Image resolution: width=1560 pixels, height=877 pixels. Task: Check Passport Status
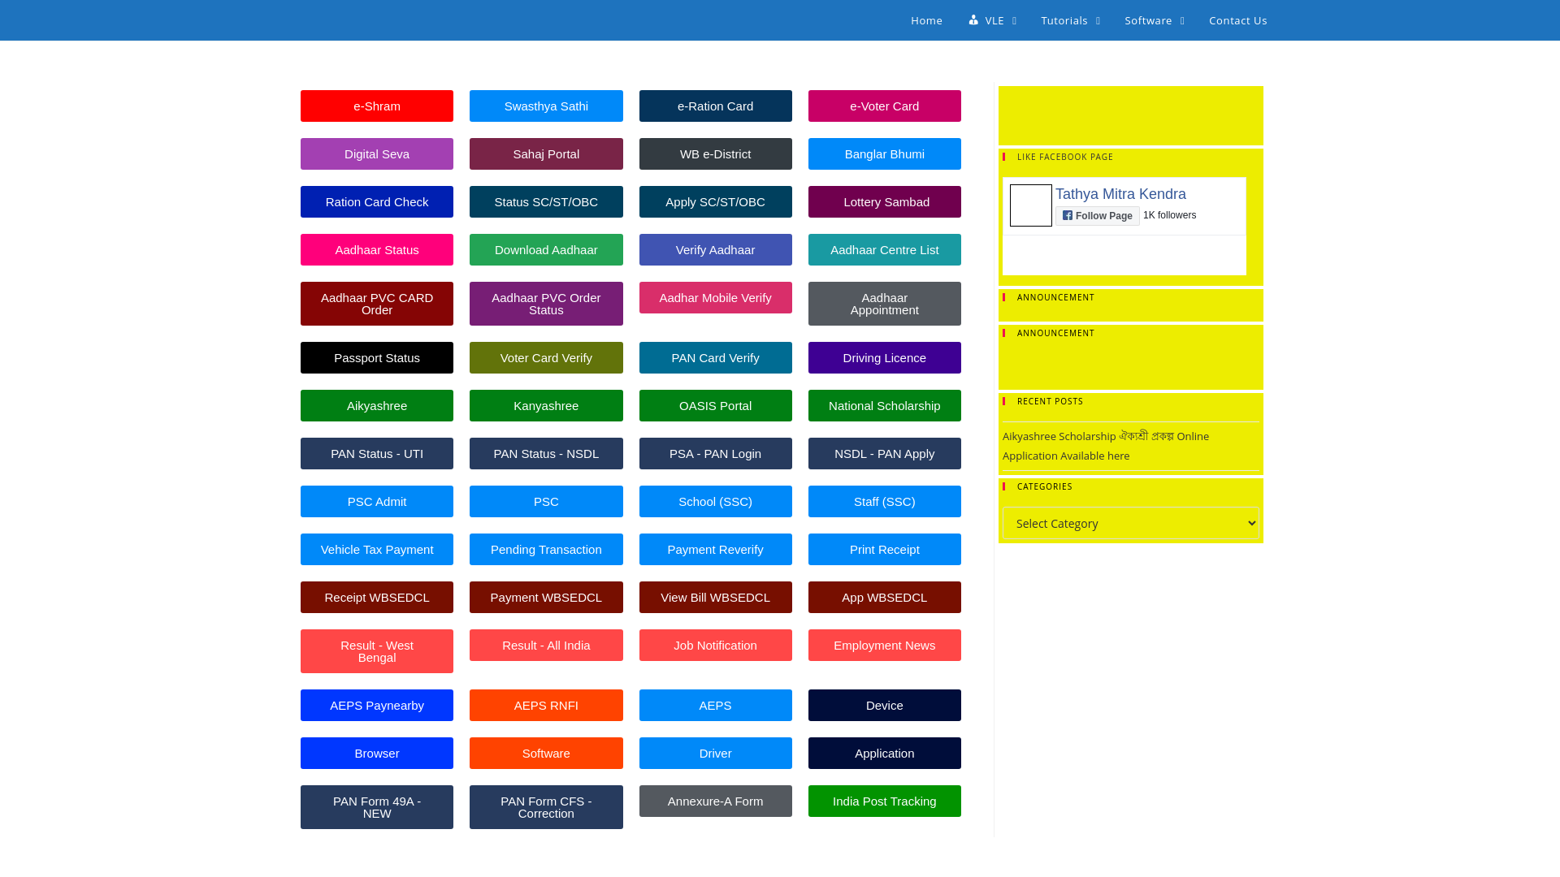click(x=377, y=358)
